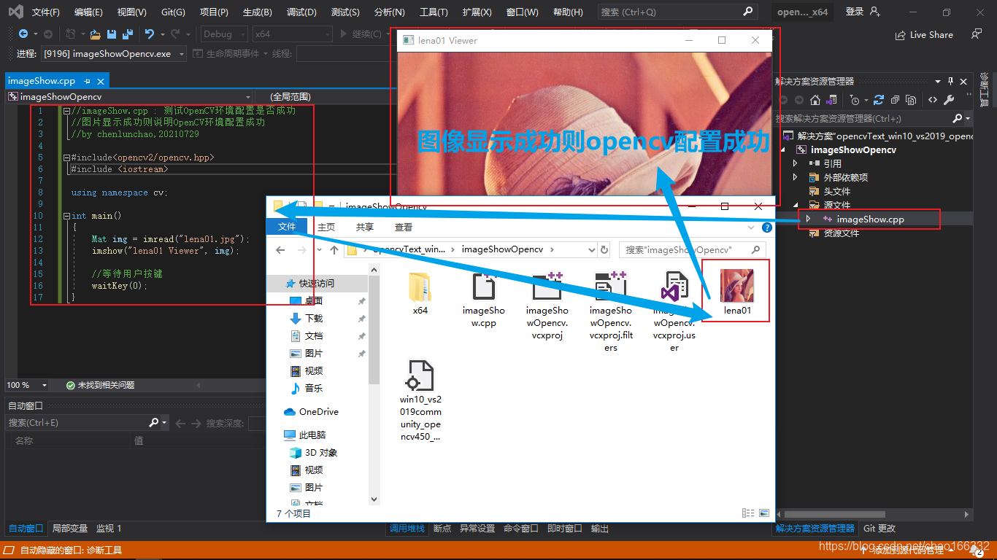
Task: Expand the 外部依赖项 node in Solution Explorer
Action: [796, 177]
